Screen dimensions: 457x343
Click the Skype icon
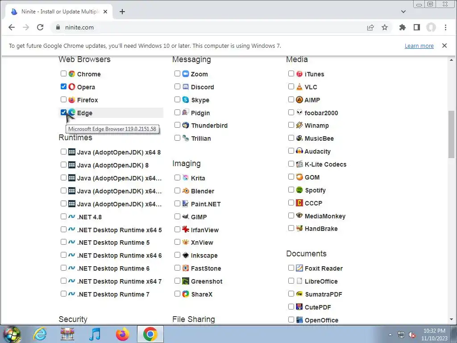coord(186,100)
